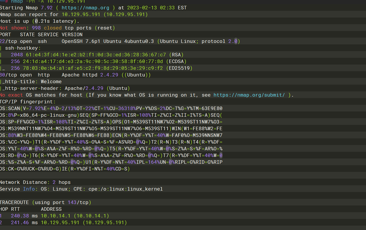
Task: Click the ED25519 hostkey fingerprint line
Action: click(x=96, y=68)
